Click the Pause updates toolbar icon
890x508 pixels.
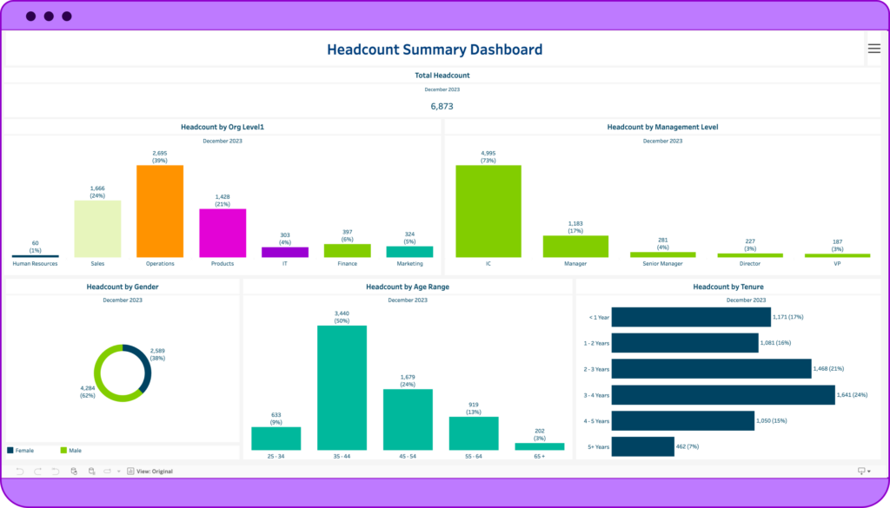pyautogui.click(x=91, y=471)
